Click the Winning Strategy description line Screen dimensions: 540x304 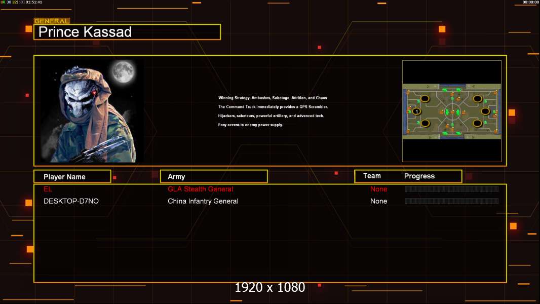point(273,98)
